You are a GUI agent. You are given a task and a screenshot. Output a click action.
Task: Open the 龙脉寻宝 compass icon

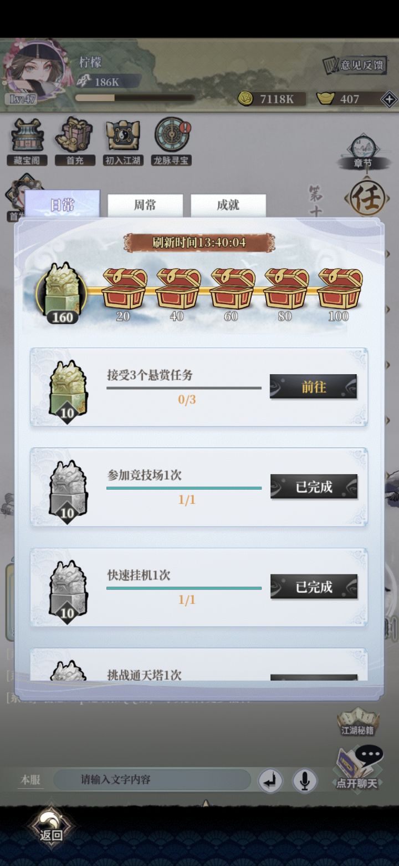(x=172, y=141)
